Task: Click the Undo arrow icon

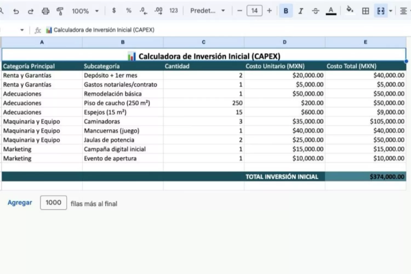Action: tap(16, 11)
